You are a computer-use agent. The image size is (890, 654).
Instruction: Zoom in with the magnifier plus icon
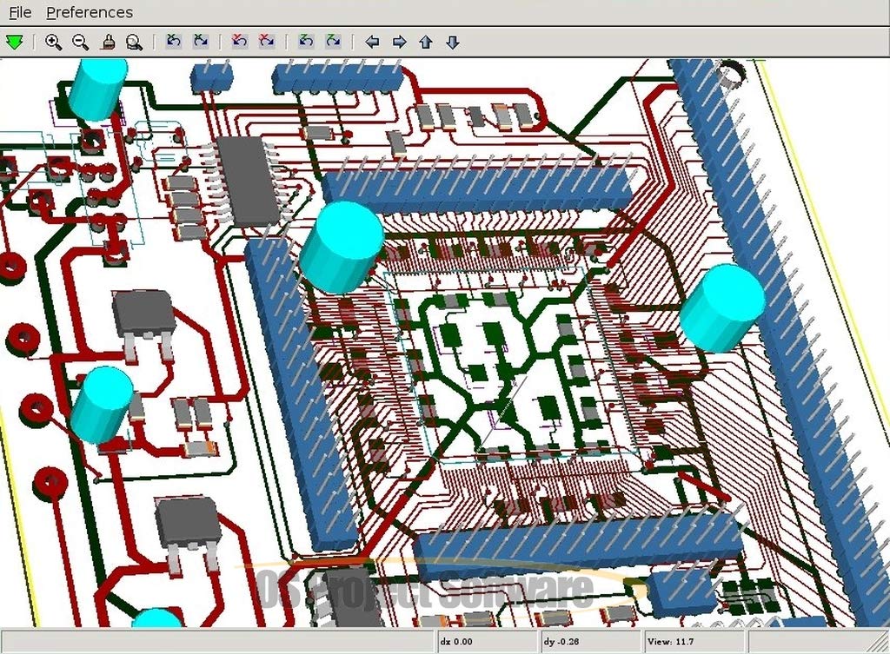53,42
